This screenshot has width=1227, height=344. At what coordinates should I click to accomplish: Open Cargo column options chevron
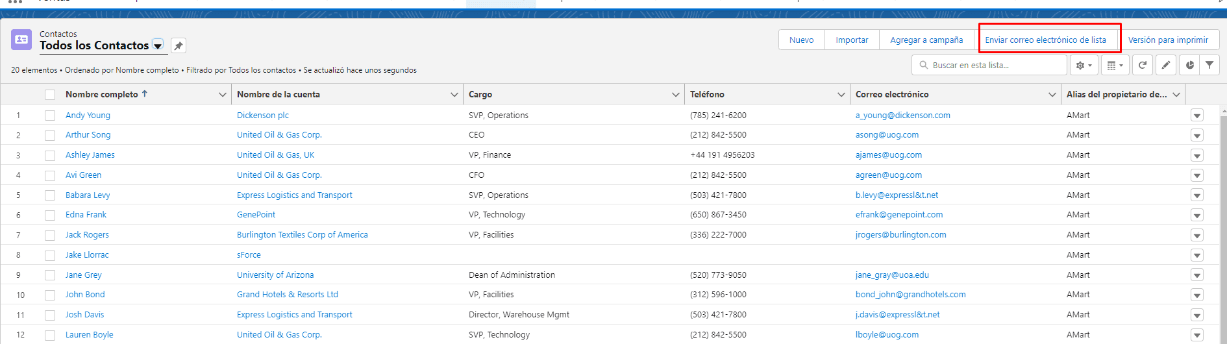[x=675, y=95]
